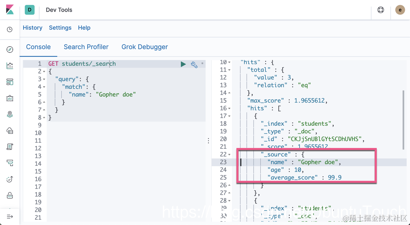
Task: Collapse the object at response line 28
Action: [229, 201]
